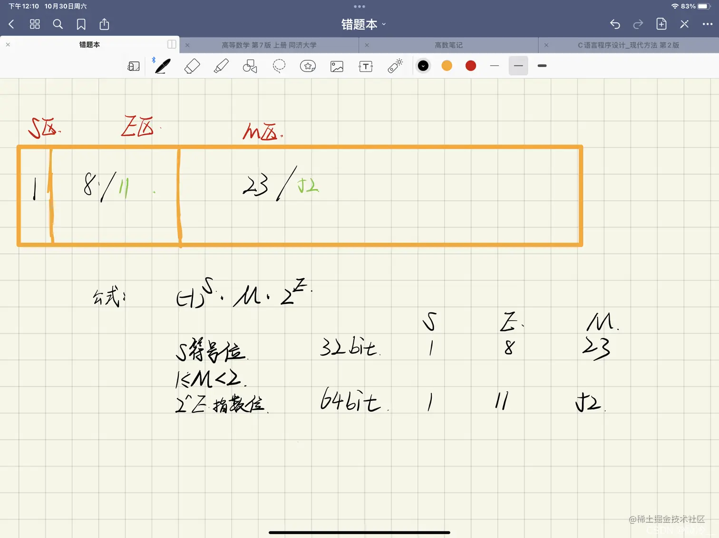Pick the highlighter tool
719x538 pixels.
221,66
